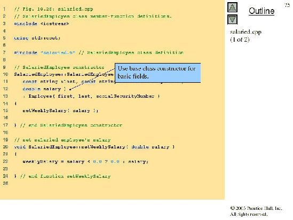The image size is (293, 220).
Task: Click the (1 of 2) page indicator
Action: coord(240,40)
